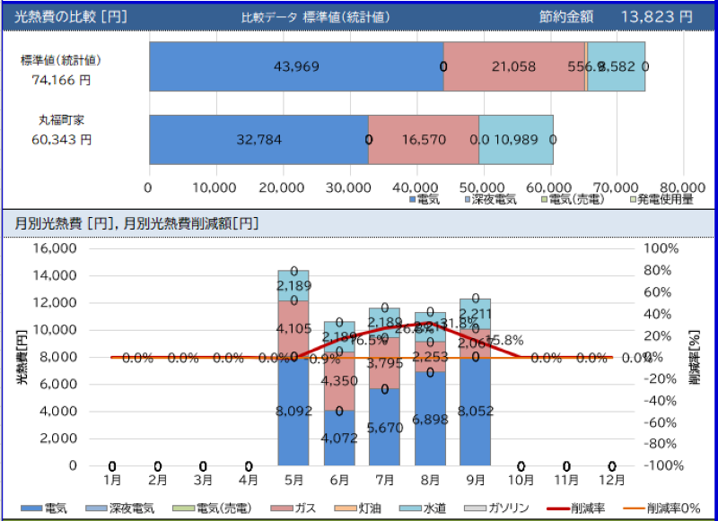Viewport: 718px width, 521px height.
Task: Select the 32,784 electricity bar for 丸福町家
Action: click(258, 139)
